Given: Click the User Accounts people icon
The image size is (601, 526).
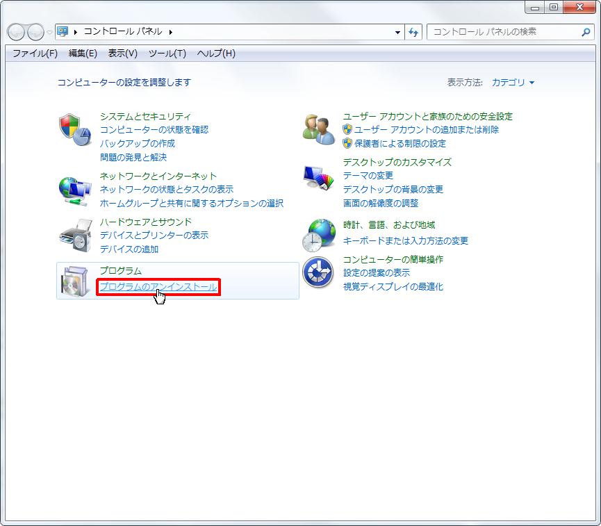Looking at the screenshot, I should [x=318, y=130].
